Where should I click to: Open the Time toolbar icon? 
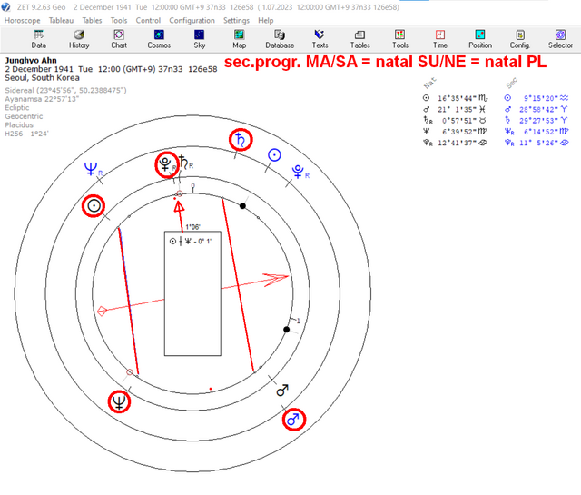(440, 39)
